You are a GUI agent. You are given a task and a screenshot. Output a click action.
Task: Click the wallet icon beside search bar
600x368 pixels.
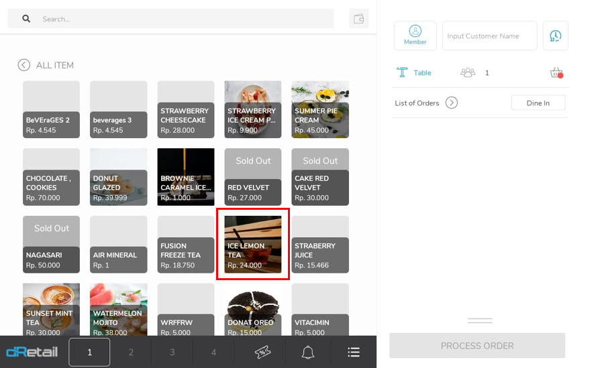[x=358, y=19]
